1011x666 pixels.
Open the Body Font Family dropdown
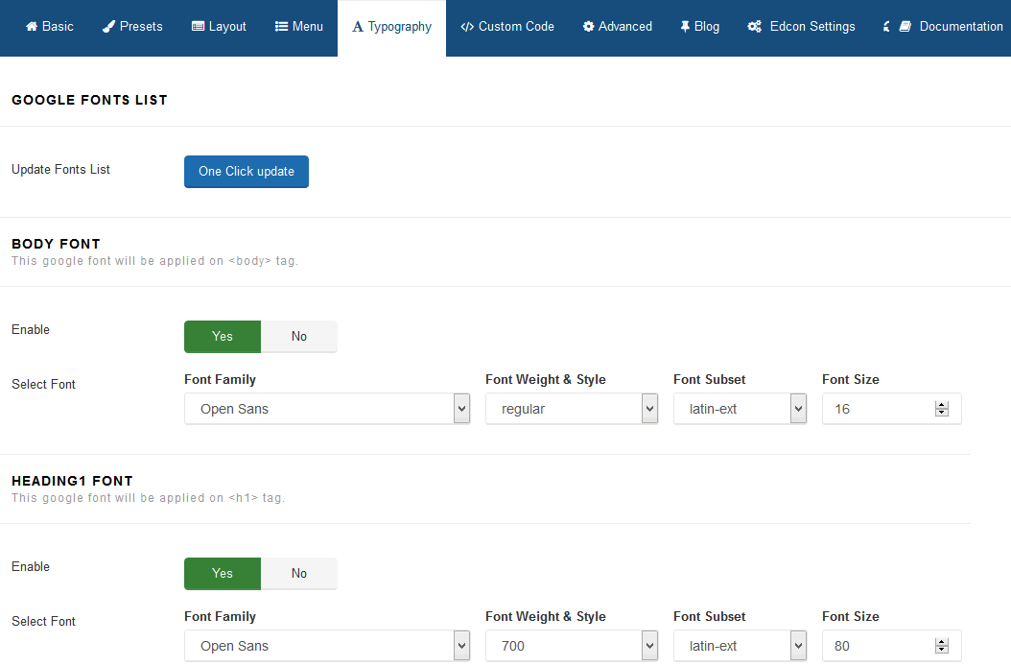pyautogui.click(x=326, y=409)
